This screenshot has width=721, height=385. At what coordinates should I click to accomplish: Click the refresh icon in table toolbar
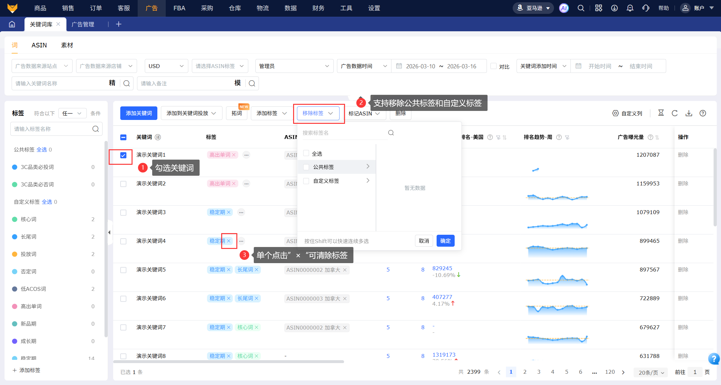pos(675,113)
